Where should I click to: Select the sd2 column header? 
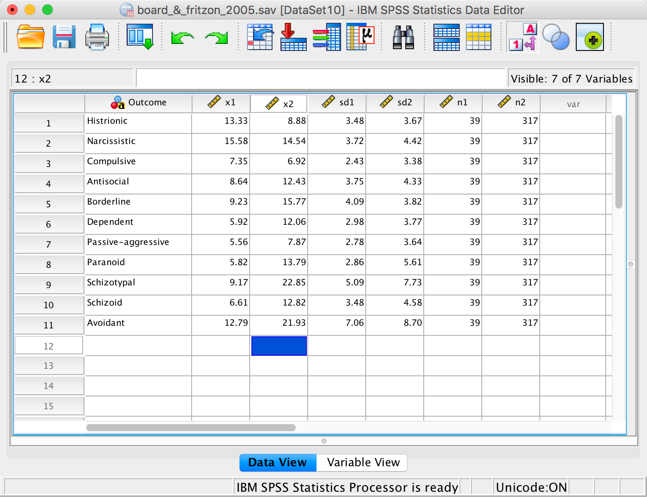coord(395,103)
